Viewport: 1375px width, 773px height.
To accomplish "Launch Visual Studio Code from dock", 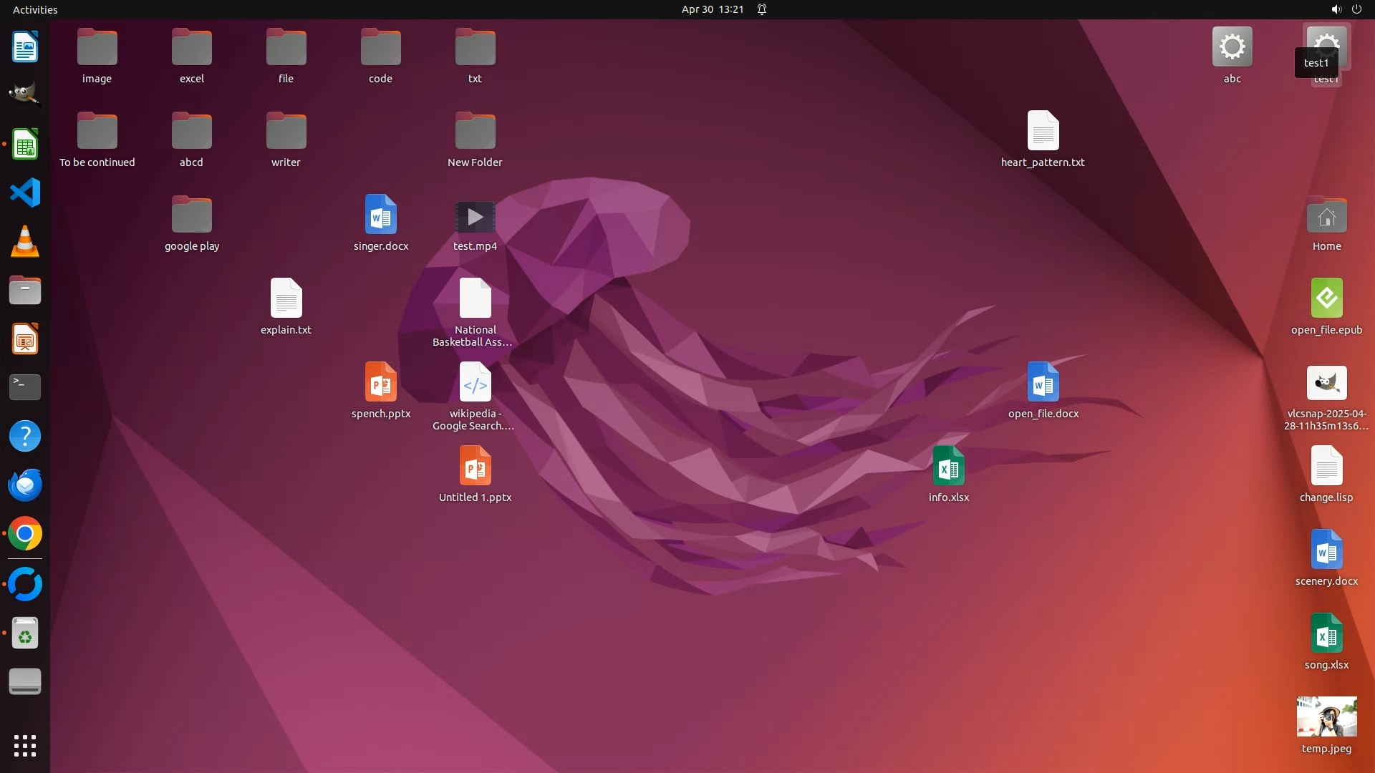I will tap(25, 193).
